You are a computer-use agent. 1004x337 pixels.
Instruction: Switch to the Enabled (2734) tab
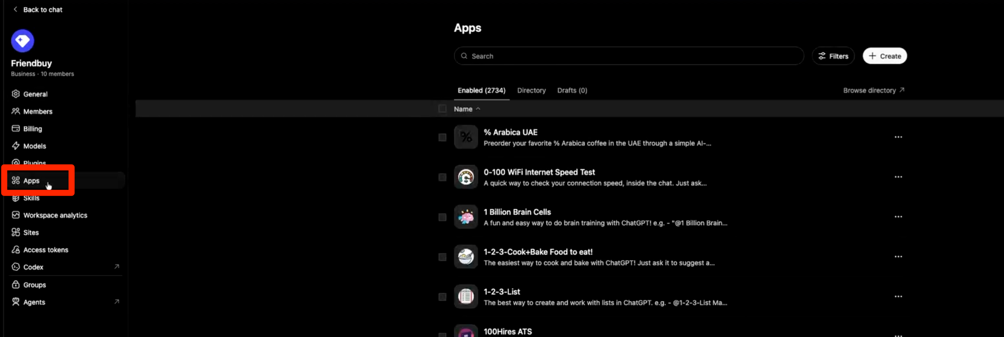[482, 91]
